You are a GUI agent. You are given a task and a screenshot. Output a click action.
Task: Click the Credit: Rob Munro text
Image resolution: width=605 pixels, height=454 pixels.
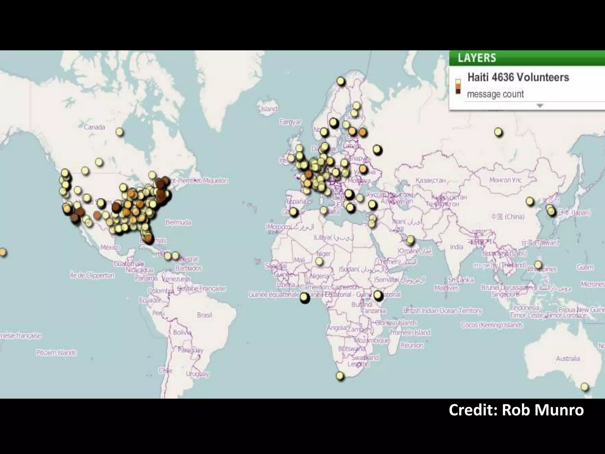click(516, 410)
